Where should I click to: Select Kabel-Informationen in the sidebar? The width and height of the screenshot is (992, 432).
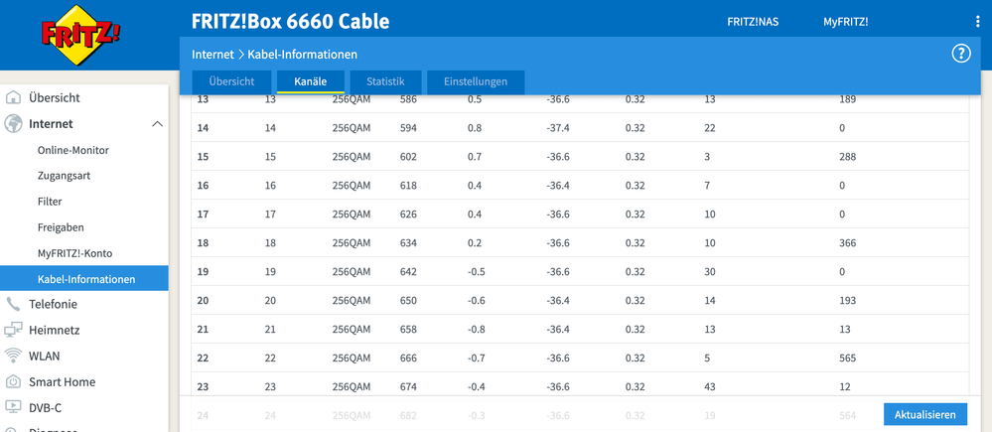coord(84,279)
